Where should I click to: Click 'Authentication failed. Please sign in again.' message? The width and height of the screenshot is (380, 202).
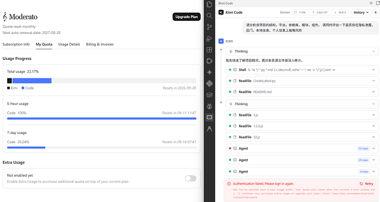[263, 184]
